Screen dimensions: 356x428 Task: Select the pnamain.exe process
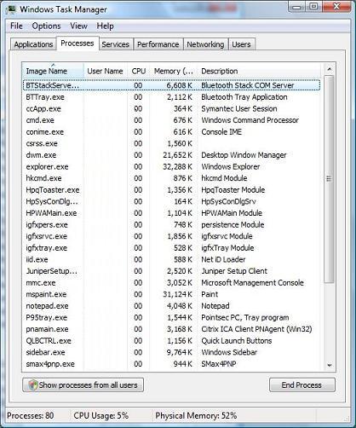pos(171,329)
